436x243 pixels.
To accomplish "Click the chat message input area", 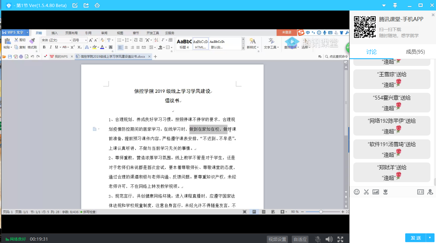I will click(392, 214).
